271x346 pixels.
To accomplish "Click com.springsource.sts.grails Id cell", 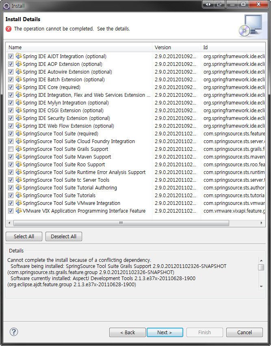I will click(234, 149).
